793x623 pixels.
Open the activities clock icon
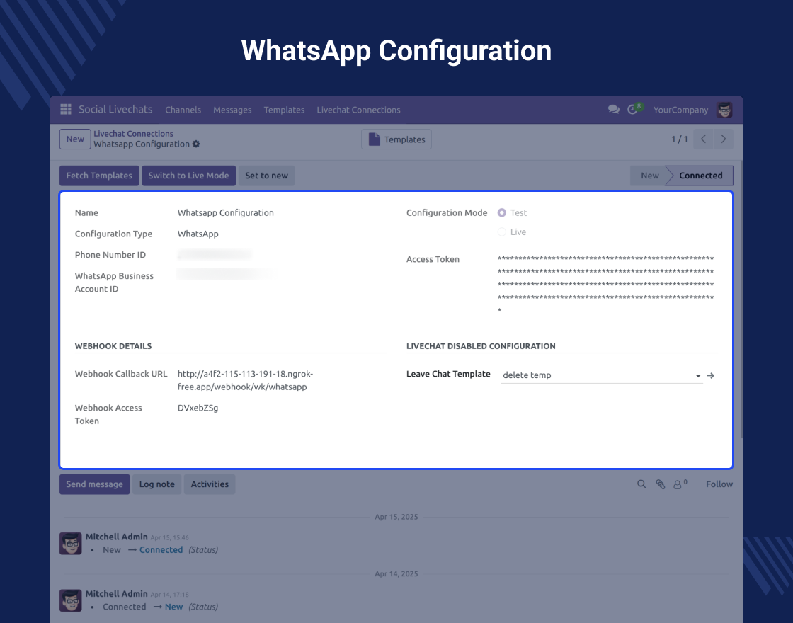[633, 110]
